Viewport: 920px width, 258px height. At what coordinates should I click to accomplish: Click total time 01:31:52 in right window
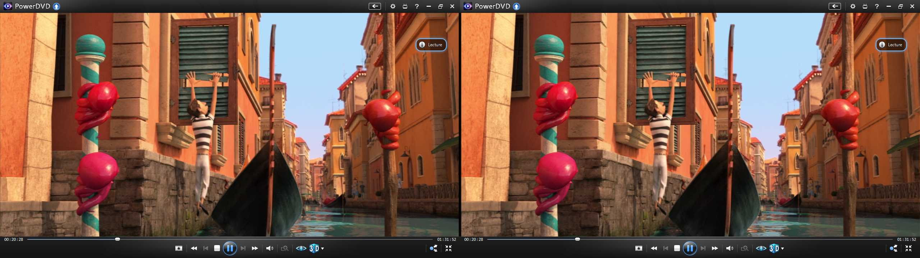click(907, 239)
